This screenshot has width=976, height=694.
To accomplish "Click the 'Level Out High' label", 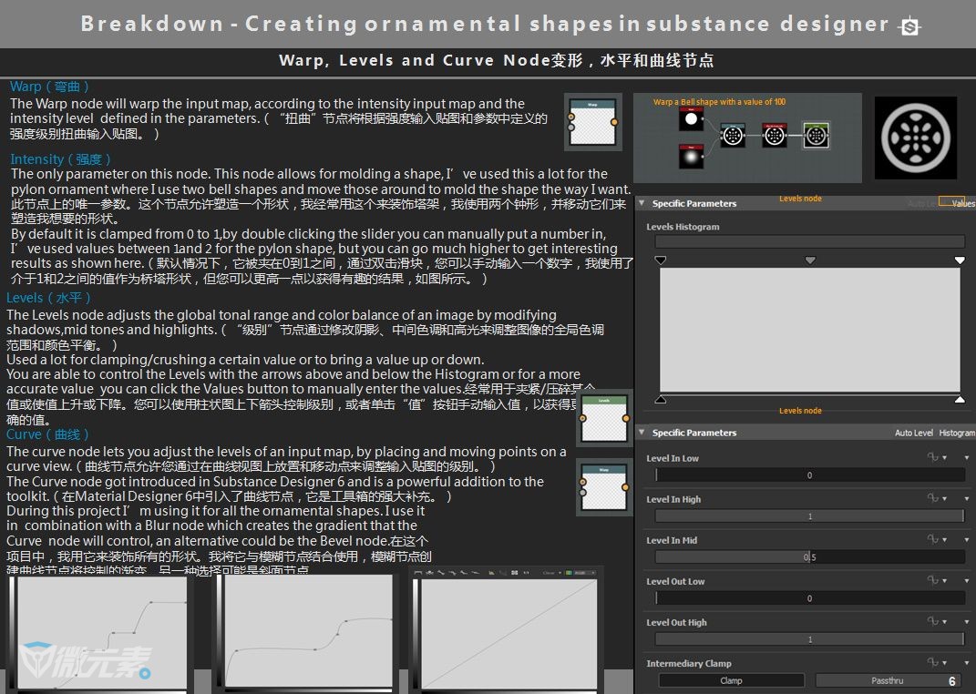I will coord(676,622).
